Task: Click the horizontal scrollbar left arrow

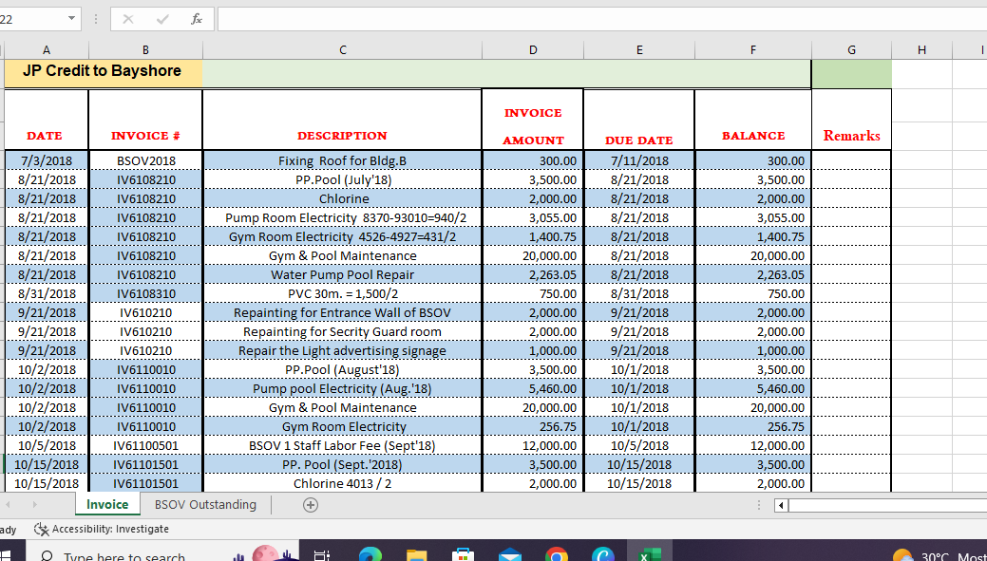Action: point(781,505)
